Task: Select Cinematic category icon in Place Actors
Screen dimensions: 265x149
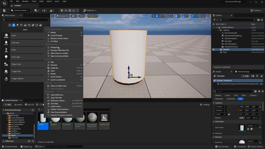Action: (25, 25)
